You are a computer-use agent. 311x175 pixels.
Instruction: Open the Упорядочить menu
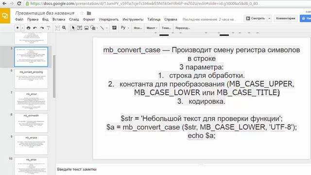click(x=108, y=19)
